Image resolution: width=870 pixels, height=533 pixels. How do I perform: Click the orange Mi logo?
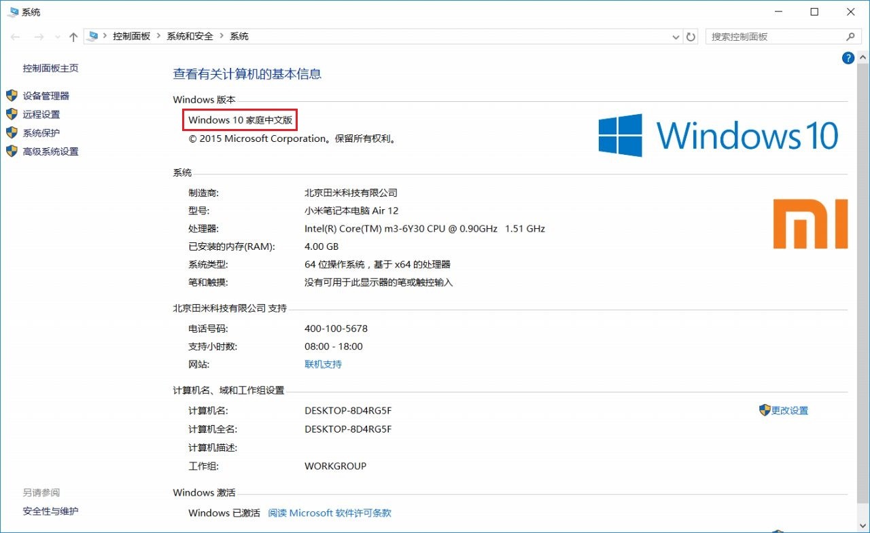(810, 223)
